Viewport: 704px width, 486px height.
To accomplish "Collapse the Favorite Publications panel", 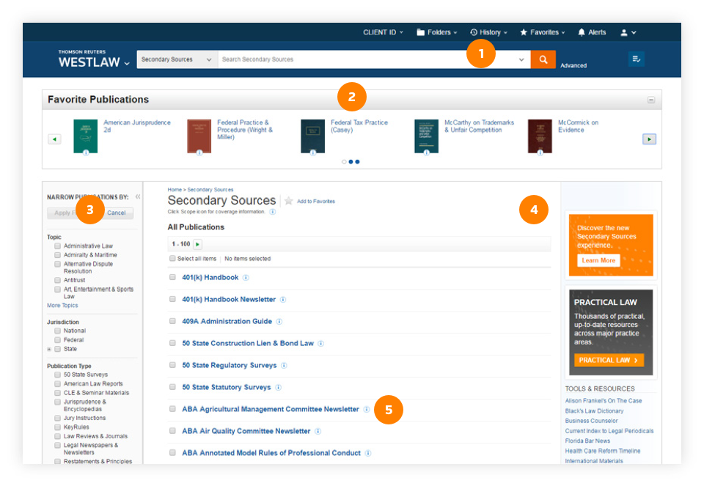I will 650,100.
